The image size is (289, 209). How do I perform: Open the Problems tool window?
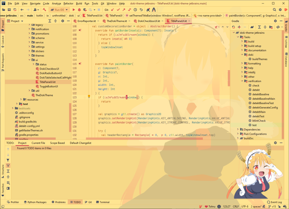[x=59, y=202]
